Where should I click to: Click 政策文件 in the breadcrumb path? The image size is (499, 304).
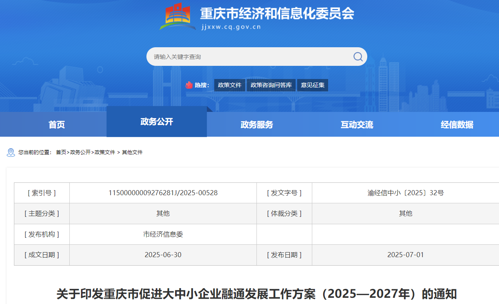pyautogui.click(x=105, y=153)
